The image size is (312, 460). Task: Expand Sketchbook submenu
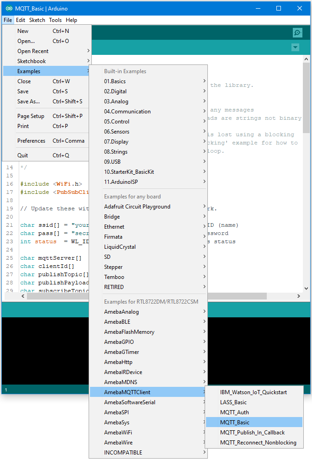tap(46, 61)
